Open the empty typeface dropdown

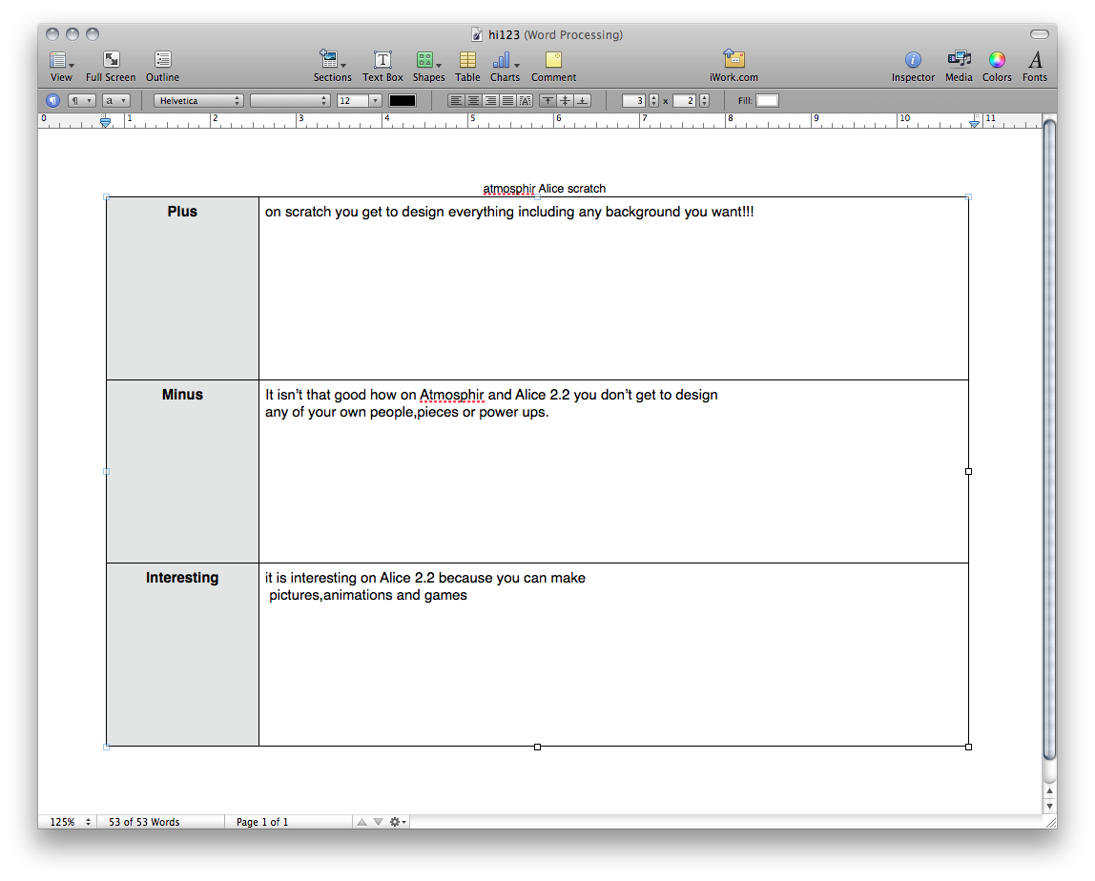click(x=290, y=100)
